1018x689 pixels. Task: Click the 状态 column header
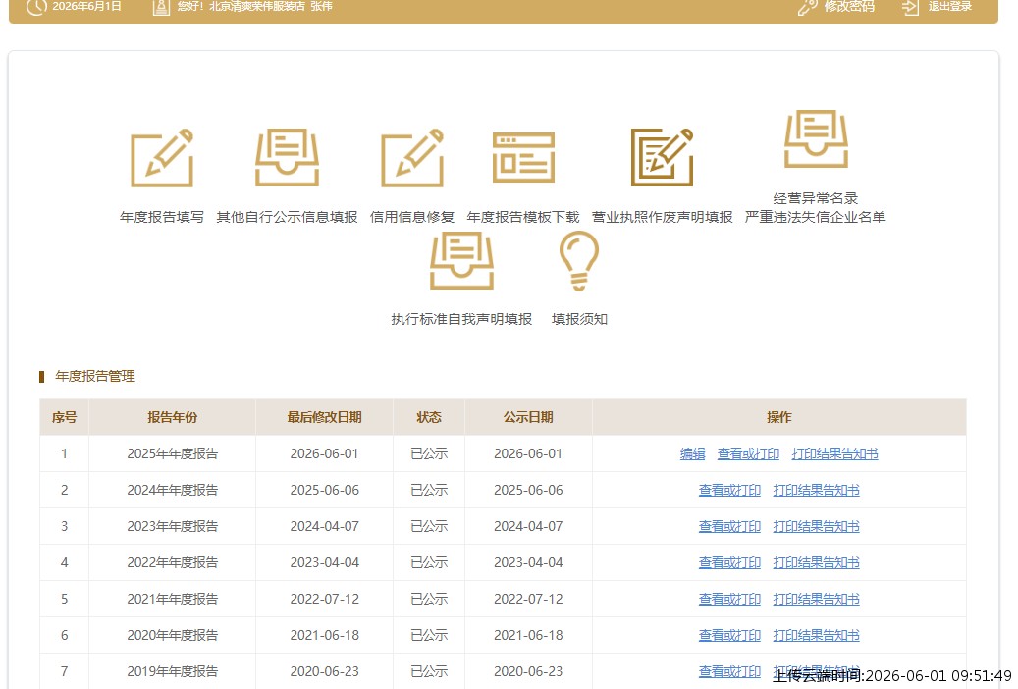[x=428, y=417]
